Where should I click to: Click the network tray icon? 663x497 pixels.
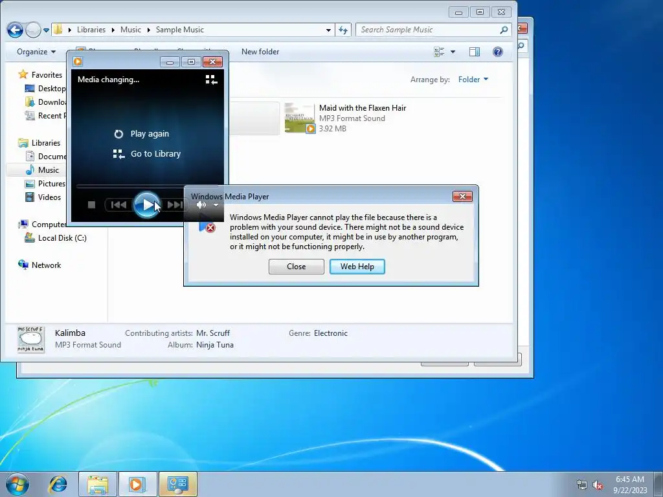[582, 485]
